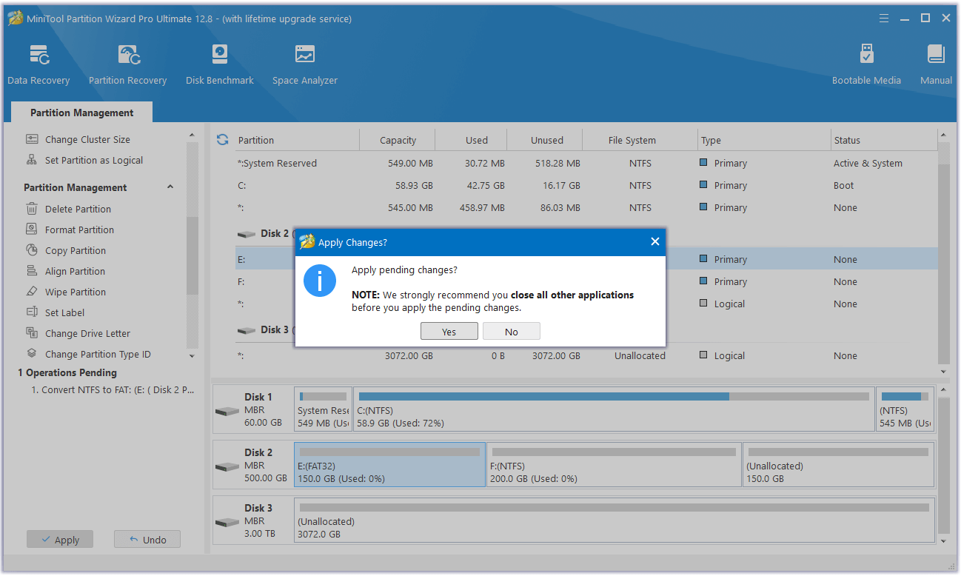
Task: Click the Change Cluster Size icon
Action: 32,139
